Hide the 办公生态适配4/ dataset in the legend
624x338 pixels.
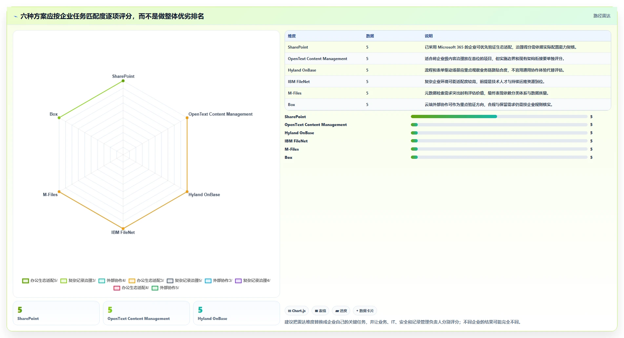click(x=131, y=288)
